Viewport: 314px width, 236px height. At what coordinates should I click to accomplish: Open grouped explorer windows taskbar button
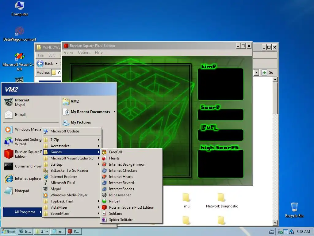click(41, 232)
